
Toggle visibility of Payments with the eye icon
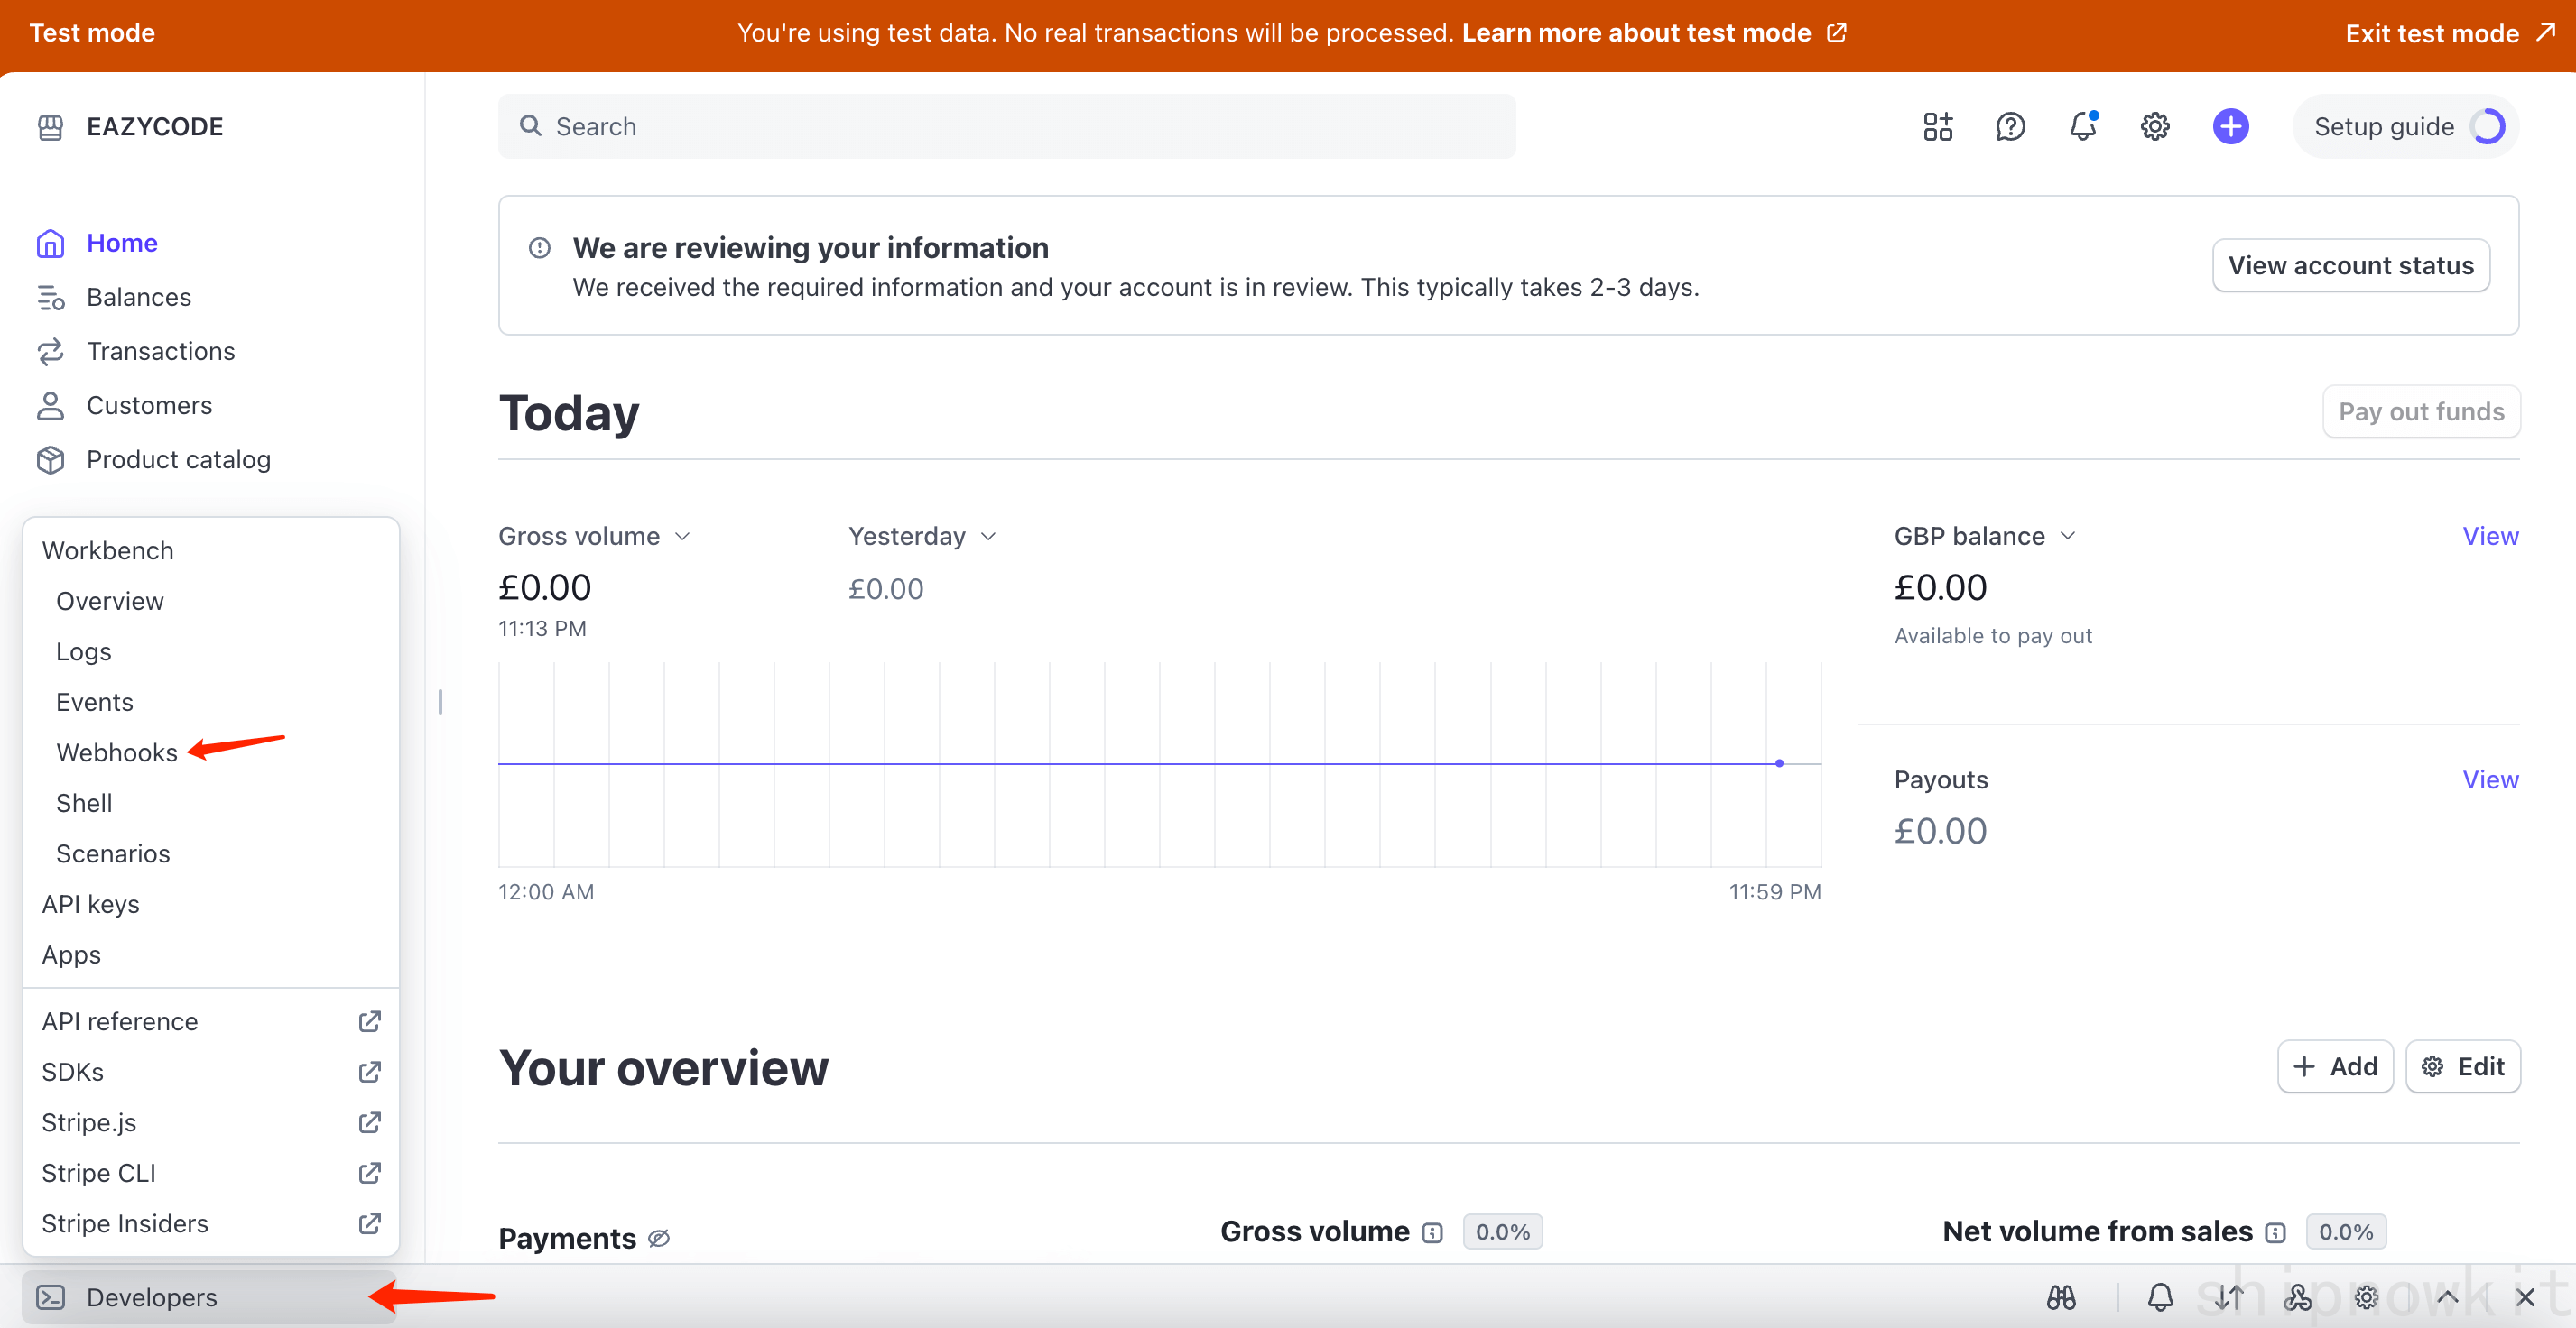tap(659, 1237)
